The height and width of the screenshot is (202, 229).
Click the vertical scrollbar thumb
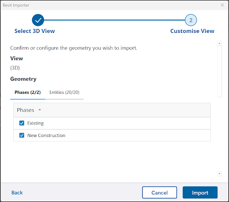[x=219, y=71]
